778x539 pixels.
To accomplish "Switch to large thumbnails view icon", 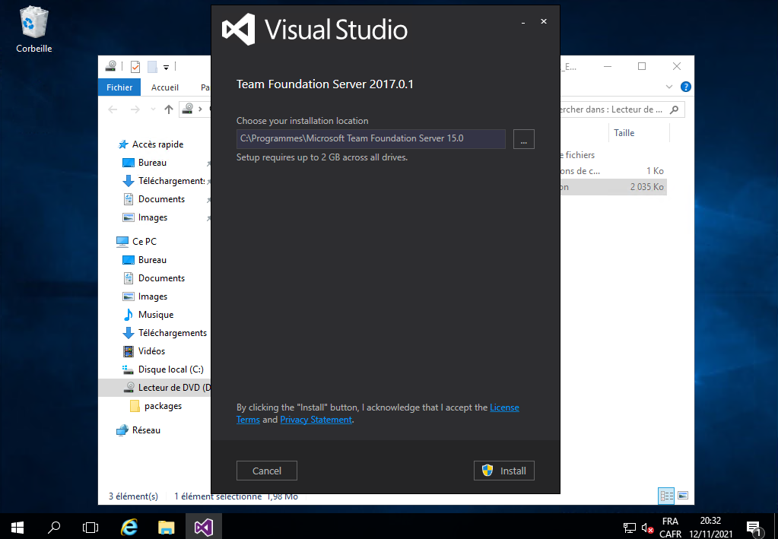I will tap(683, 496).
